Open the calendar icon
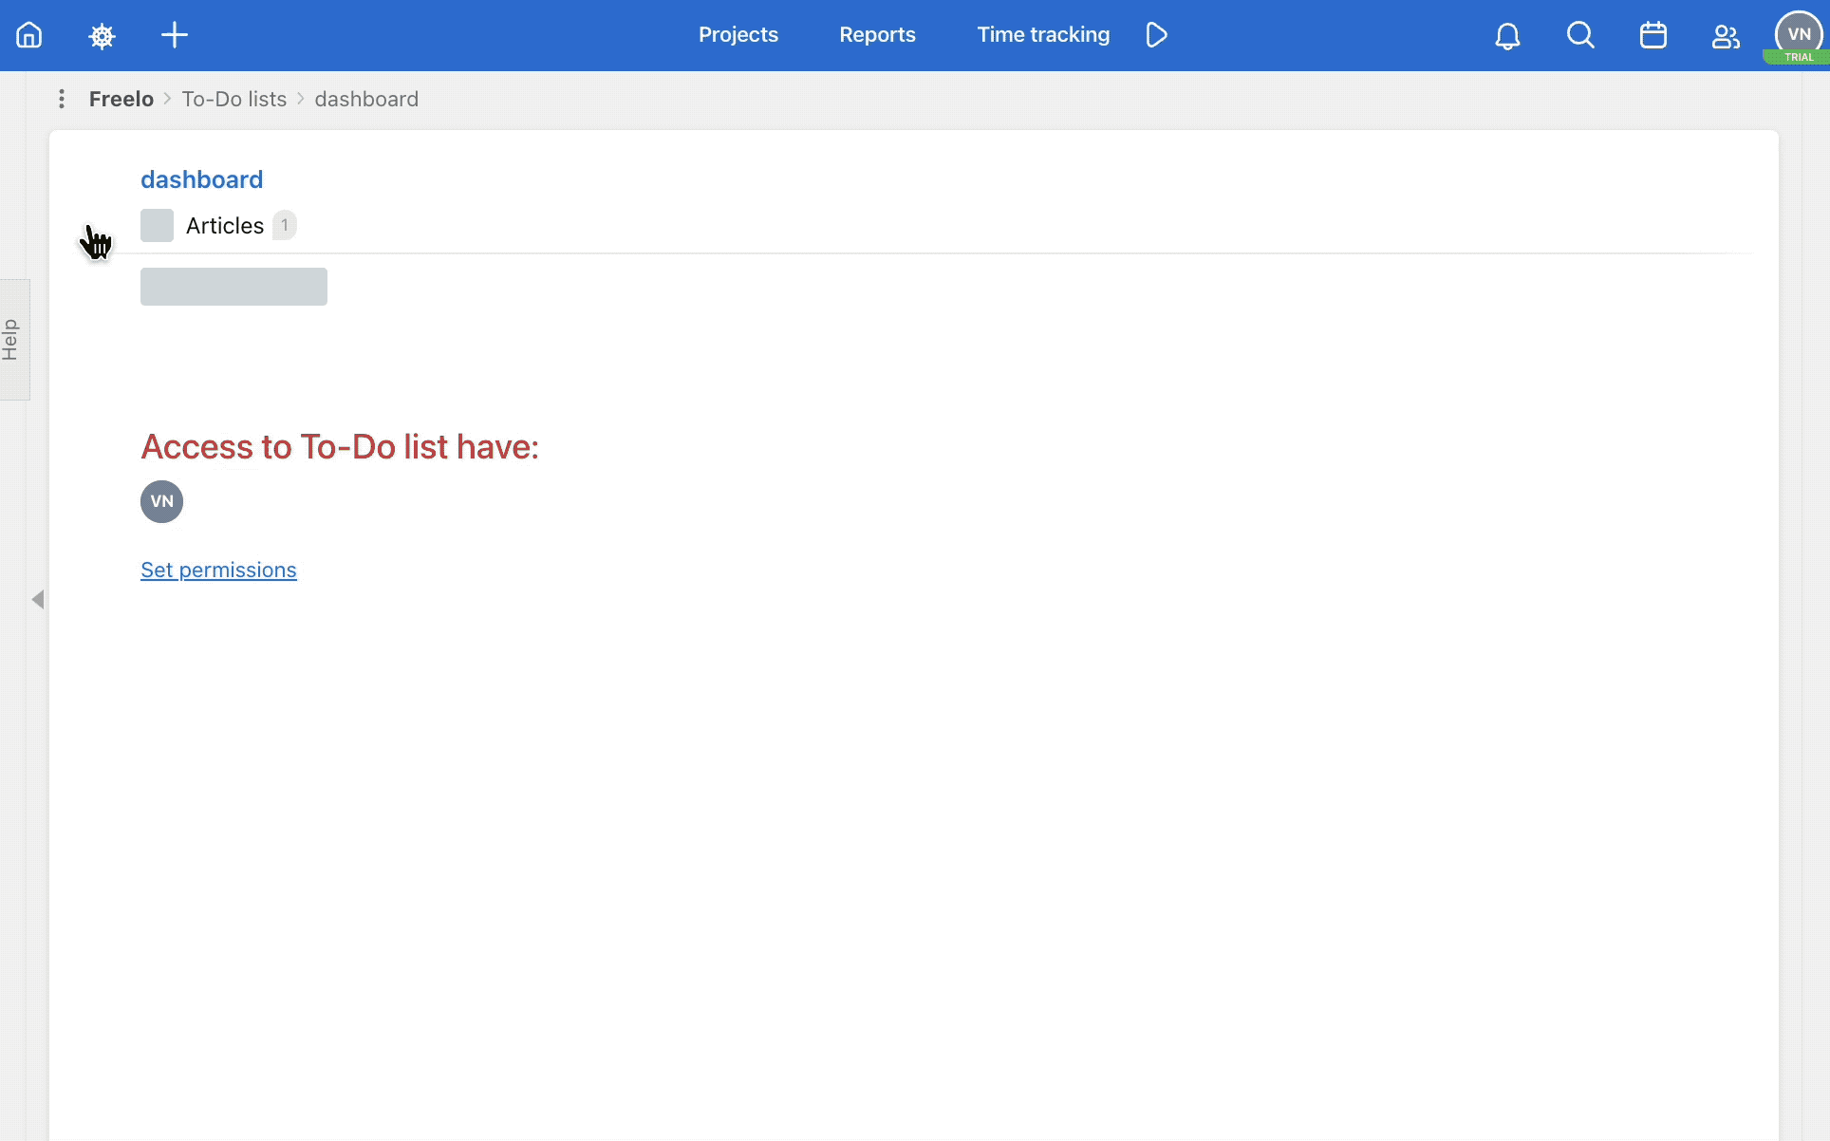The image size is (1830, 1141). 1654,35
